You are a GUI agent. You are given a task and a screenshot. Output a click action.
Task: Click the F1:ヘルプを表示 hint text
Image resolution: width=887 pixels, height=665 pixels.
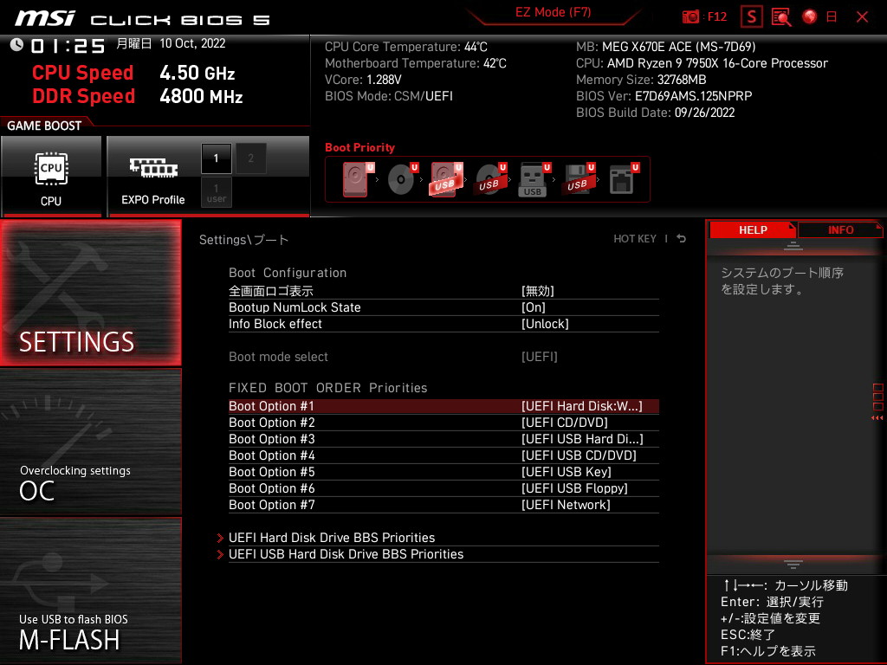(x=768, y=651)
